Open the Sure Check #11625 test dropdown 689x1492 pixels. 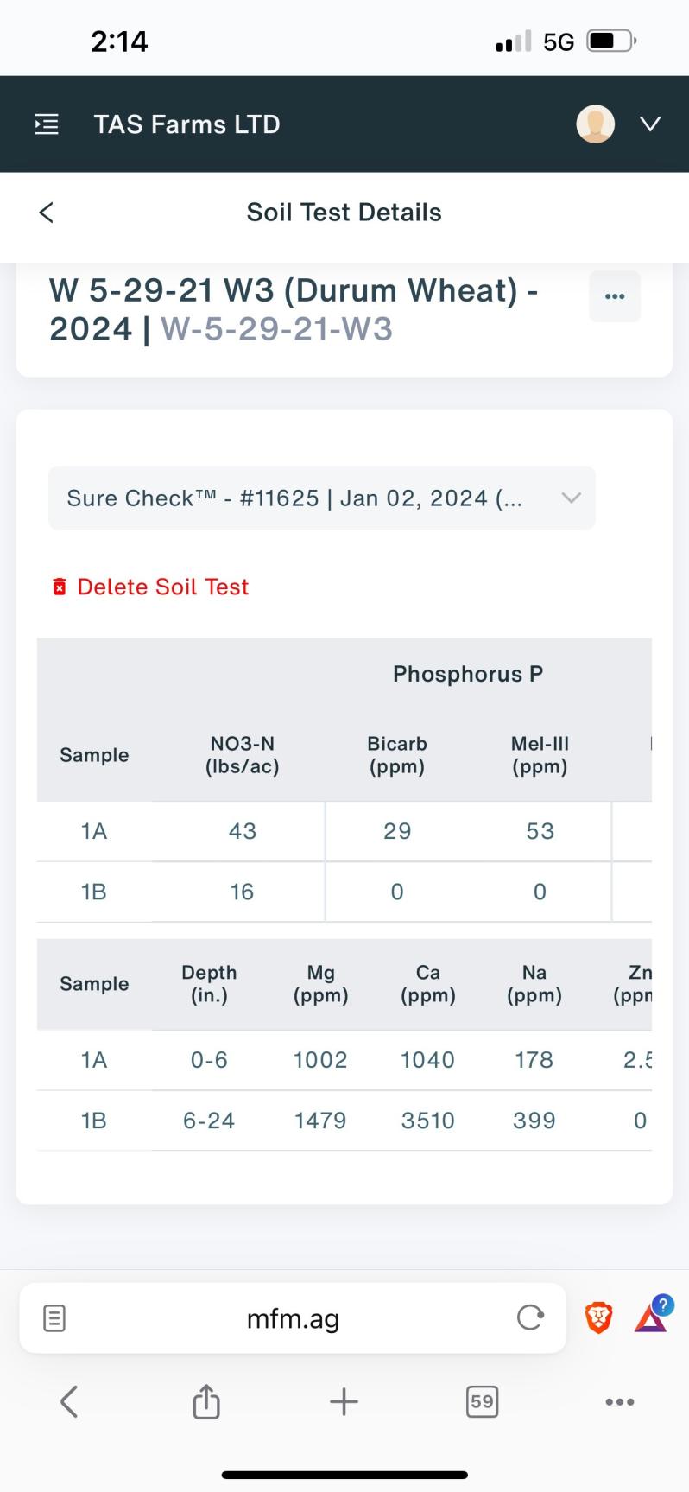[x=321, y=498]
